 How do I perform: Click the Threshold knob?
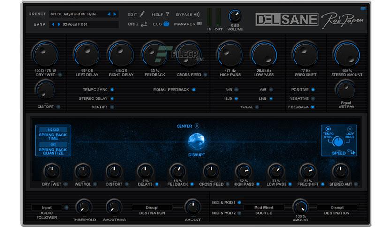pyautogui.click(x=84, y=207)
